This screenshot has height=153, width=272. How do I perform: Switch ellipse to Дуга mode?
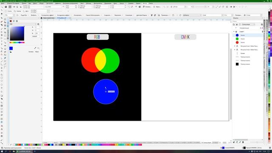point(25,11)
